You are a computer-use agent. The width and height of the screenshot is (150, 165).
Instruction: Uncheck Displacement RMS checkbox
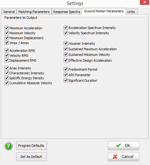(7, 60)
